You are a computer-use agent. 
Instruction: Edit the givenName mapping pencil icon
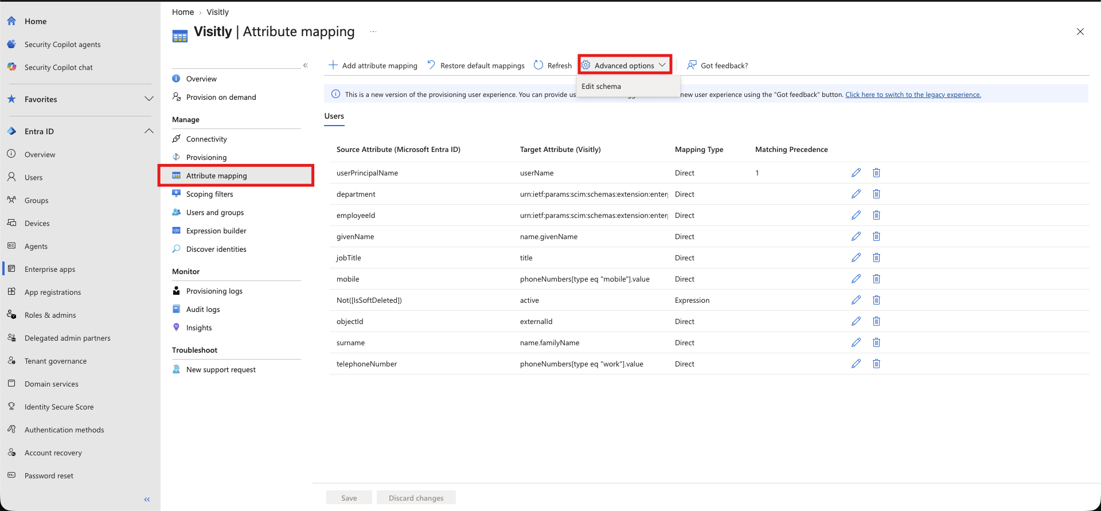point(856,236)
